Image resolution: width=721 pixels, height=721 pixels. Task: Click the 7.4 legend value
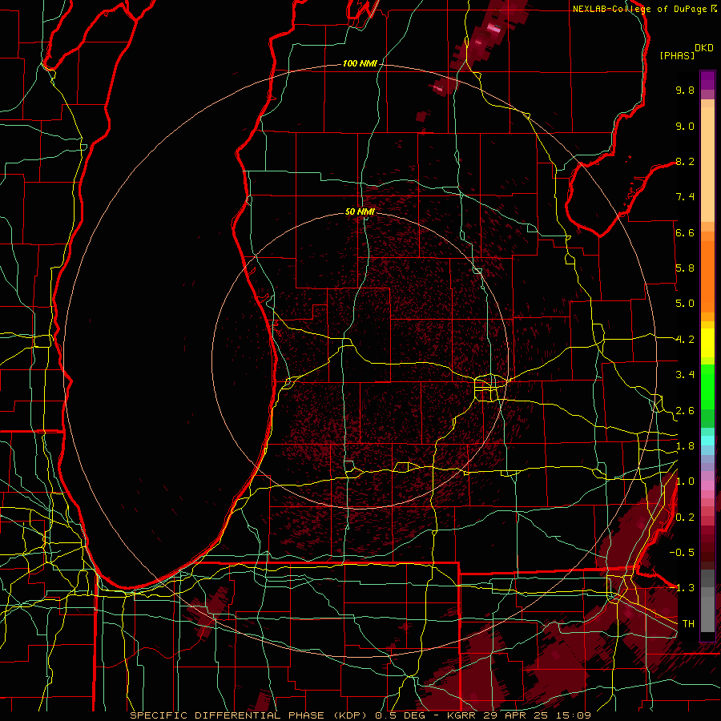[x=685, y=197]
